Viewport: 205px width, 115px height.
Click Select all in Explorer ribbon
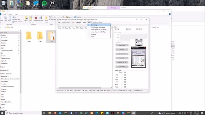tap(78, 17)
